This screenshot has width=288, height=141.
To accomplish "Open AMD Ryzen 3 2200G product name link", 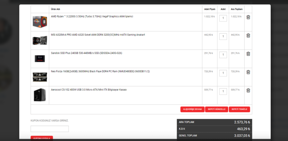I will (92, 17).
